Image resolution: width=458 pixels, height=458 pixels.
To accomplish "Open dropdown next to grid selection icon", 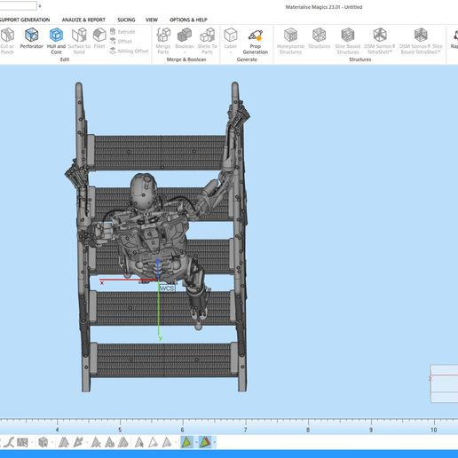I will [32, 443].
